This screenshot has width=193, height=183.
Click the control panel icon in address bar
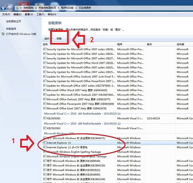click(17, 8)
